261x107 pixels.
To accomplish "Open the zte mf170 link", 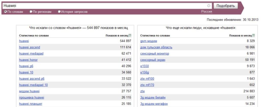I will pos(147,85).
